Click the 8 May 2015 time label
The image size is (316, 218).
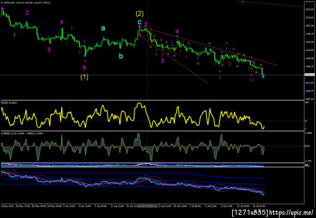click(x=6, y=206)
